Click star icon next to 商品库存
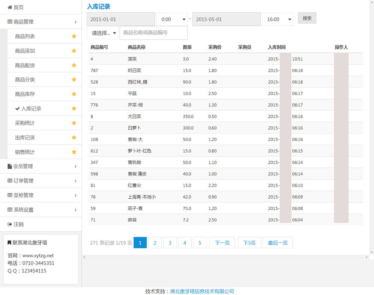Screen dimensions: 374x295 pos(74,94)
